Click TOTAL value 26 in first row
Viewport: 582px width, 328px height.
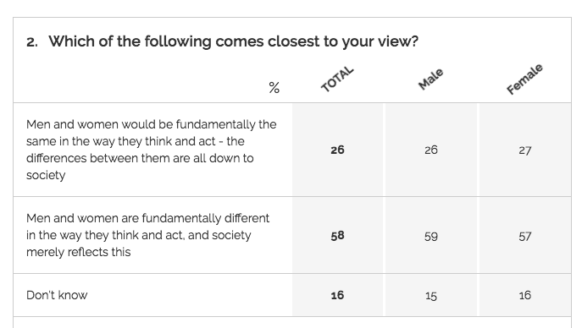click(337, 150)
